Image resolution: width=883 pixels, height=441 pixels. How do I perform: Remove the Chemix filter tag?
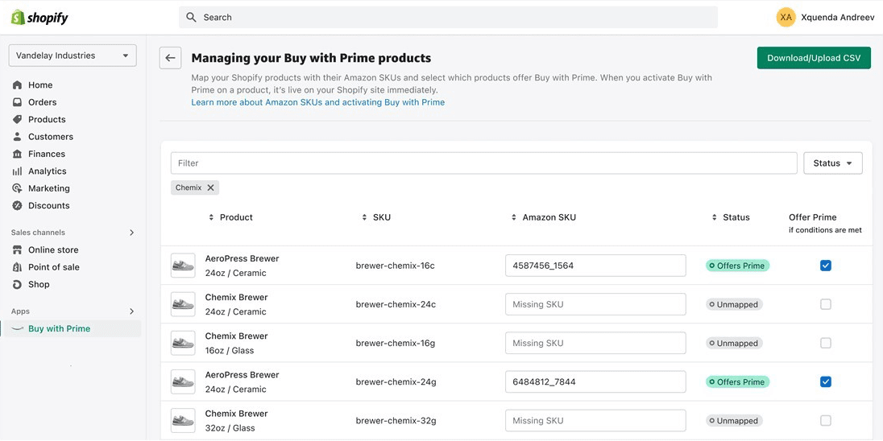(210, 188)
